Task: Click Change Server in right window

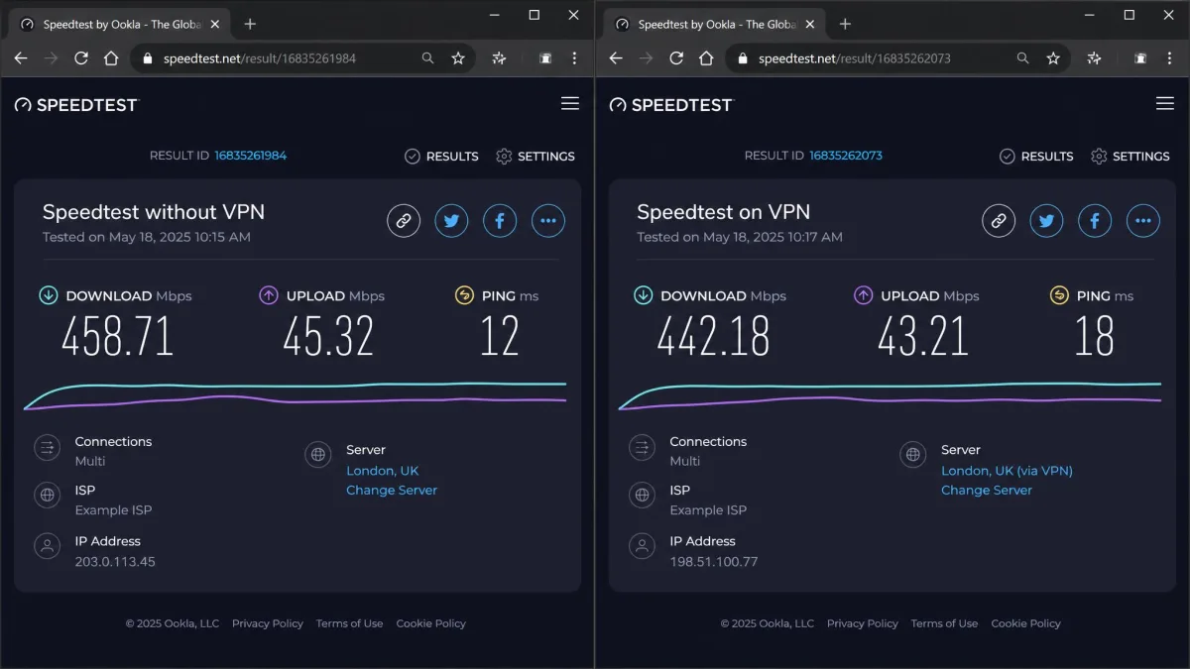Action: [x=987, y=490]
